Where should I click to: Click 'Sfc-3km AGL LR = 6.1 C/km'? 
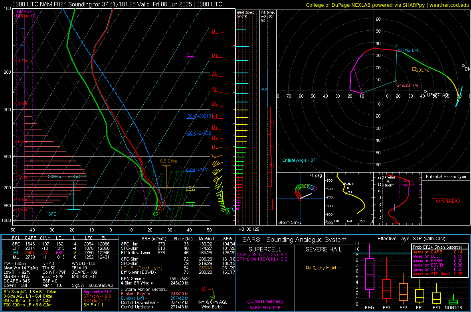tap(30, 292)
